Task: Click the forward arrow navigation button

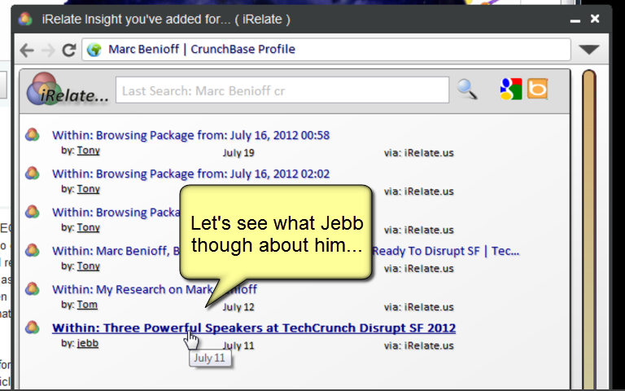Action: (48, 51)
